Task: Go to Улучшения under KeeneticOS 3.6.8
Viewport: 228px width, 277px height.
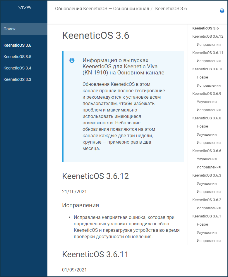Action: (207, 135)
